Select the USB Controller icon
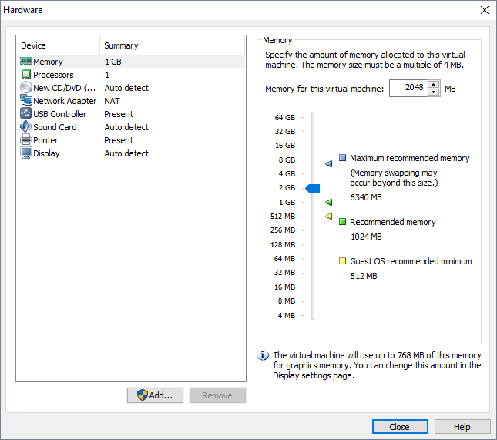The image size is (497, 440). point(26,114)
